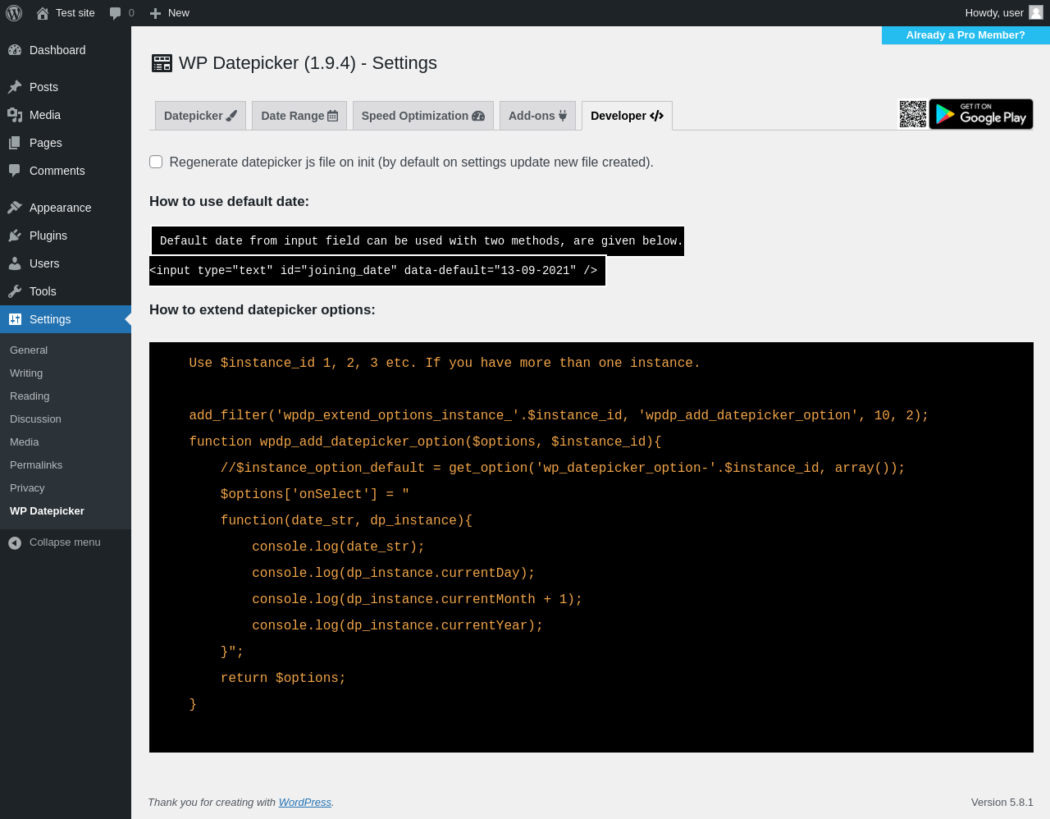Open the Google Play badge
The width and height of the screenshot is (1050, 819).
click(981, 114)
